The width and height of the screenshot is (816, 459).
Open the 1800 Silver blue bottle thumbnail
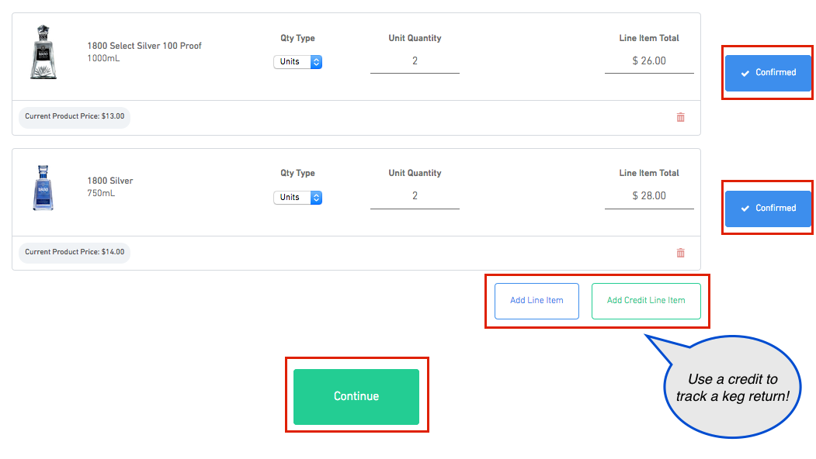43,188
